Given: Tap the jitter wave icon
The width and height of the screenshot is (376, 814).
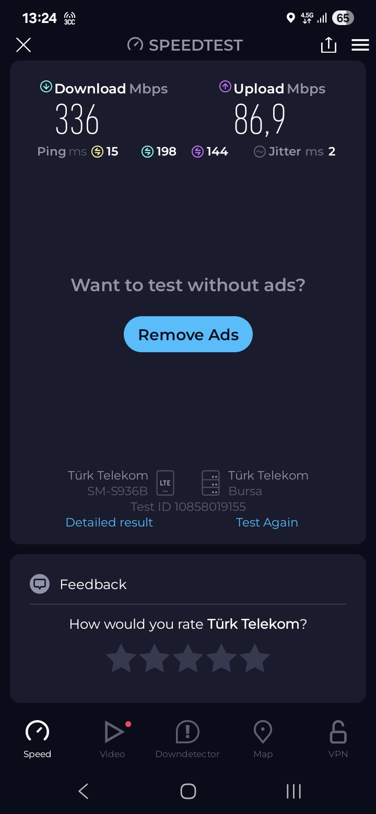Looking at the screenshot, I should point(260,152).
